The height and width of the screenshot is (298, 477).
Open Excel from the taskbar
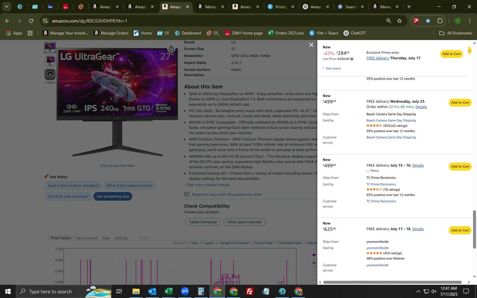click(168, 291)
